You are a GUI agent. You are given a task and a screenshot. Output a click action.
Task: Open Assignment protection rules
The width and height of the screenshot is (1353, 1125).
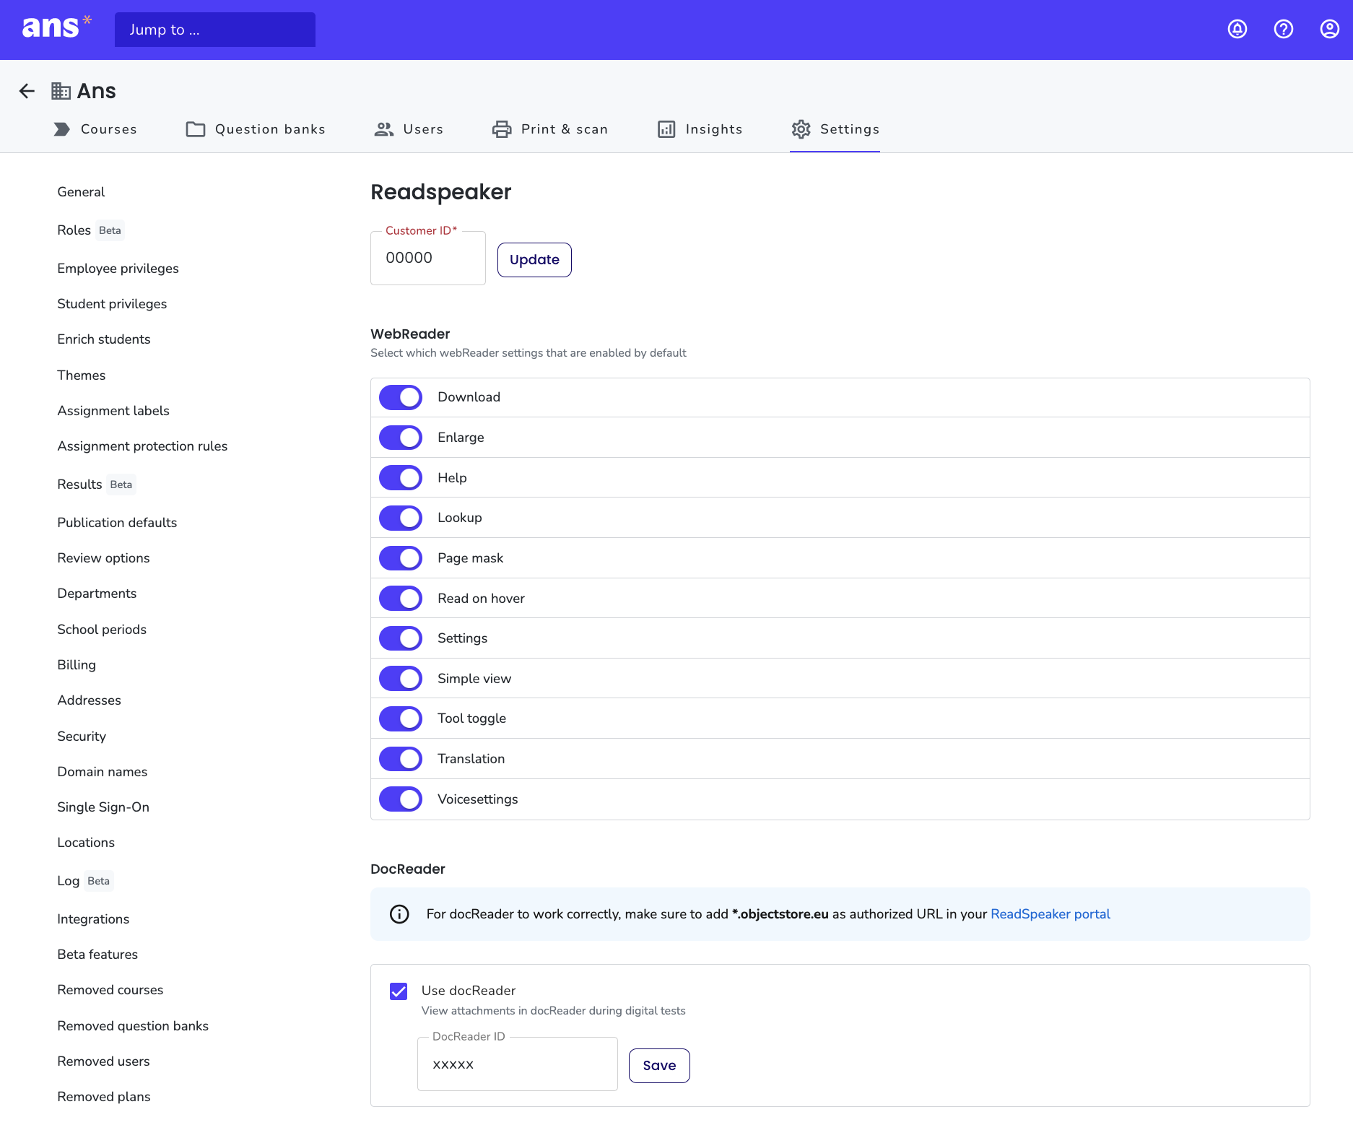(142, 446)
